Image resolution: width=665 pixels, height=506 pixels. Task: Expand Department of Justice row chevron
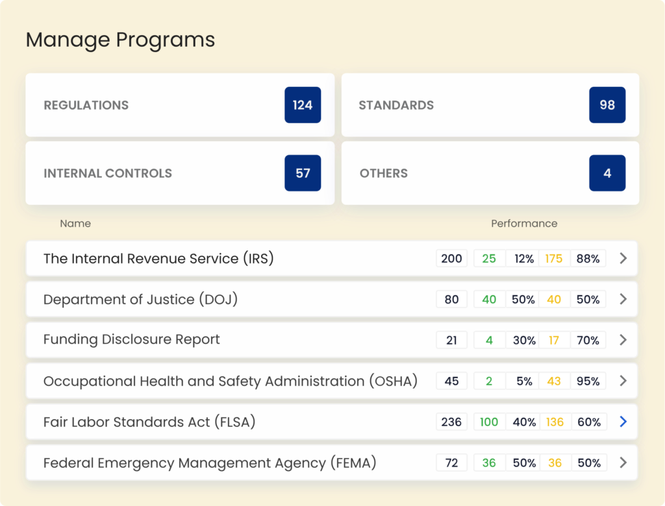tap(623, 299)
